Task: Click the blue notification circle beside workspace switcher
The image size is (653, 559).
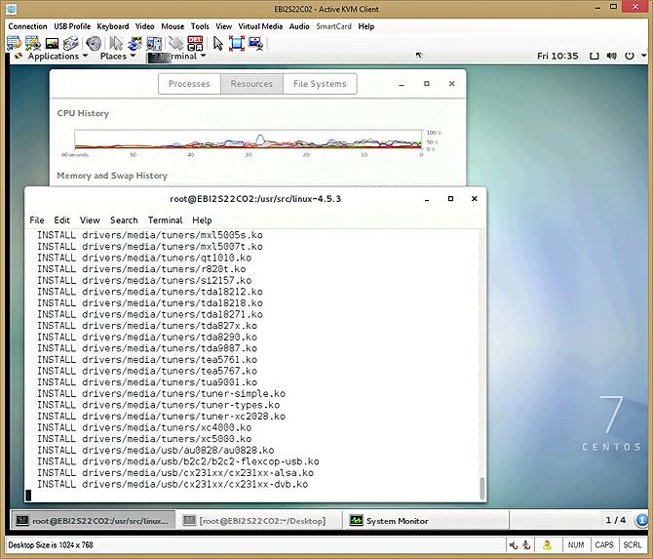Action: tap(641, 520)
